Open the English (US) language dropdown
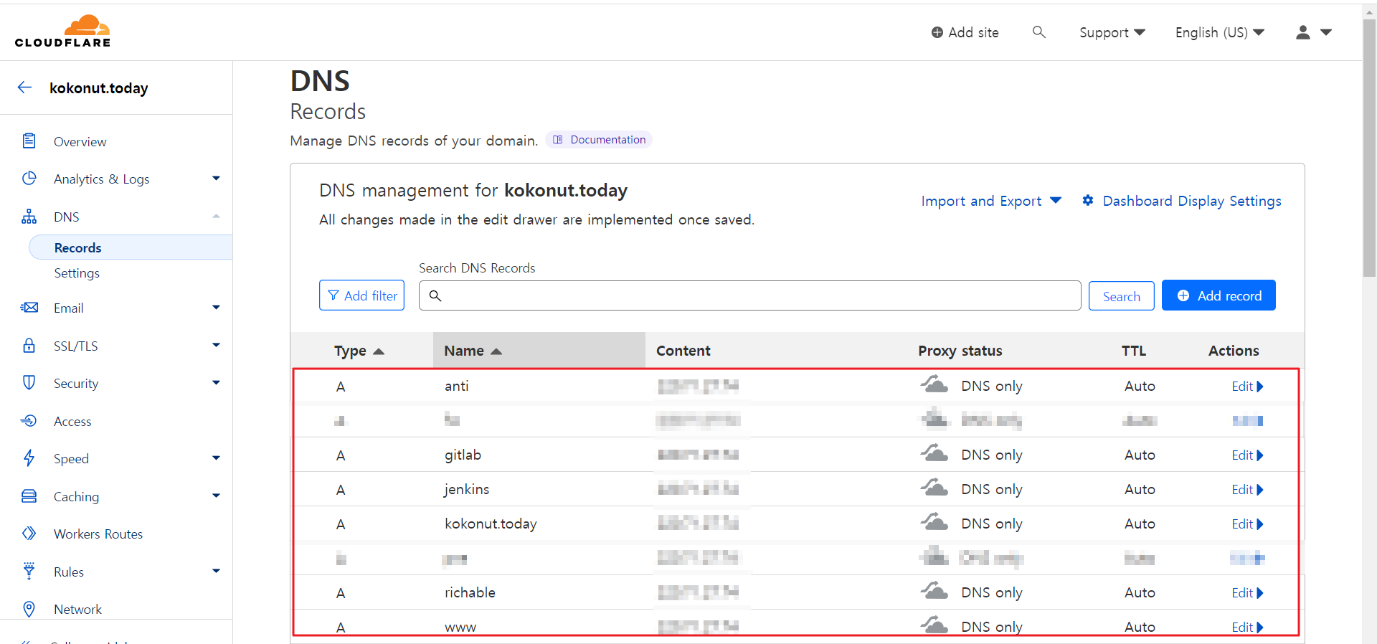1377x644 pixels. 1219,32
